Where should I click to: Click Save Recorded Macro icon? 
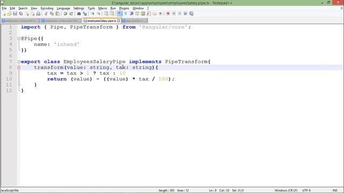pos(191,14)
